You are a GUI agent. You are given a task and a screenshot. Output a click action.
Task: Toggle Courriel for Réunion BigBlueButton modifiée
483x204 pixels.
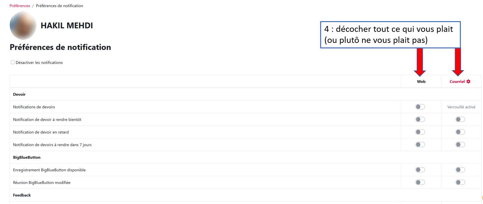460,183
